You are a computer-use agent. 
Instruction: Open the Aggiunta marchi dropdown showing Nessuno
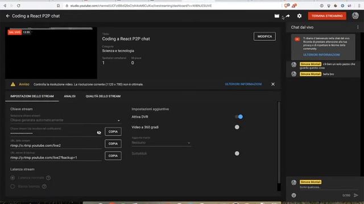(161, 143)
